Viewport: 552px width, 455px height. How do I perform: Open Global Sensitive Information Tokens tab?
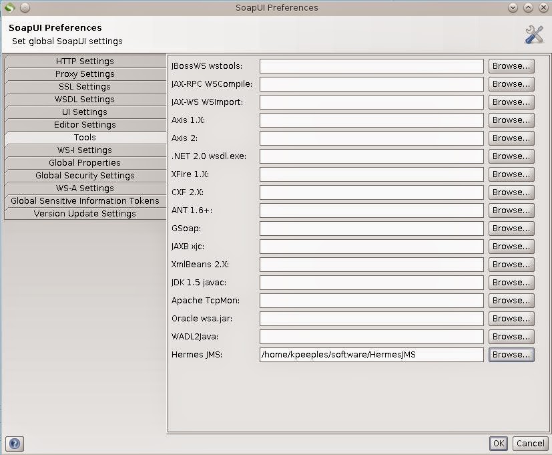click(85, 201)
